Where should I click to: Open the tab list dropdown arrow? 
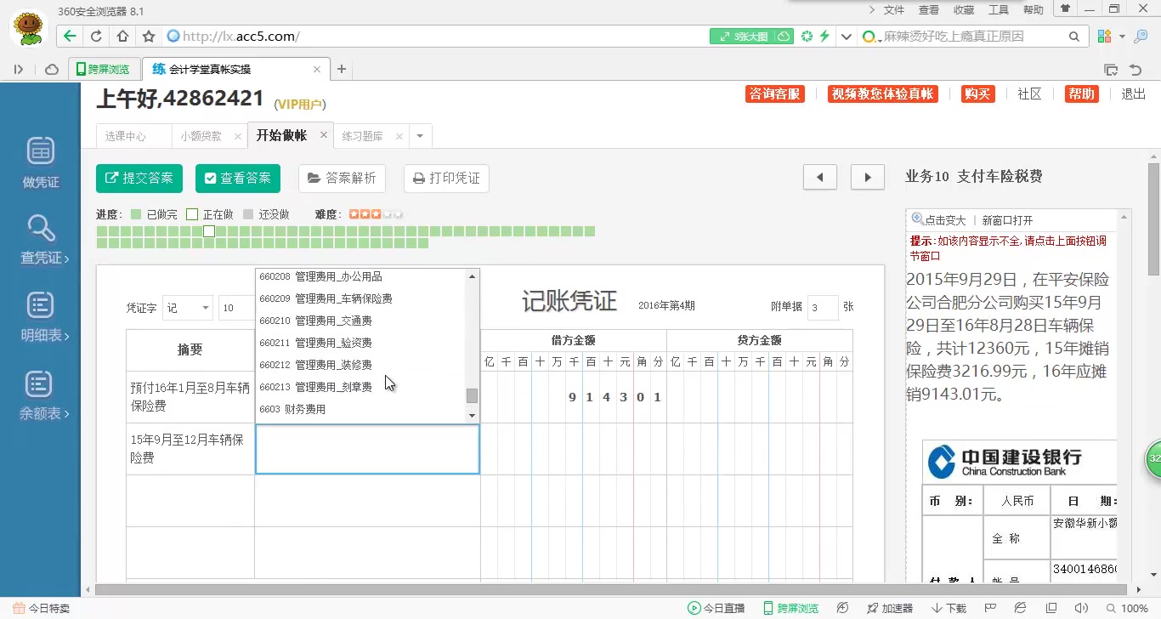pyautogui.click(x=419, y=135)
